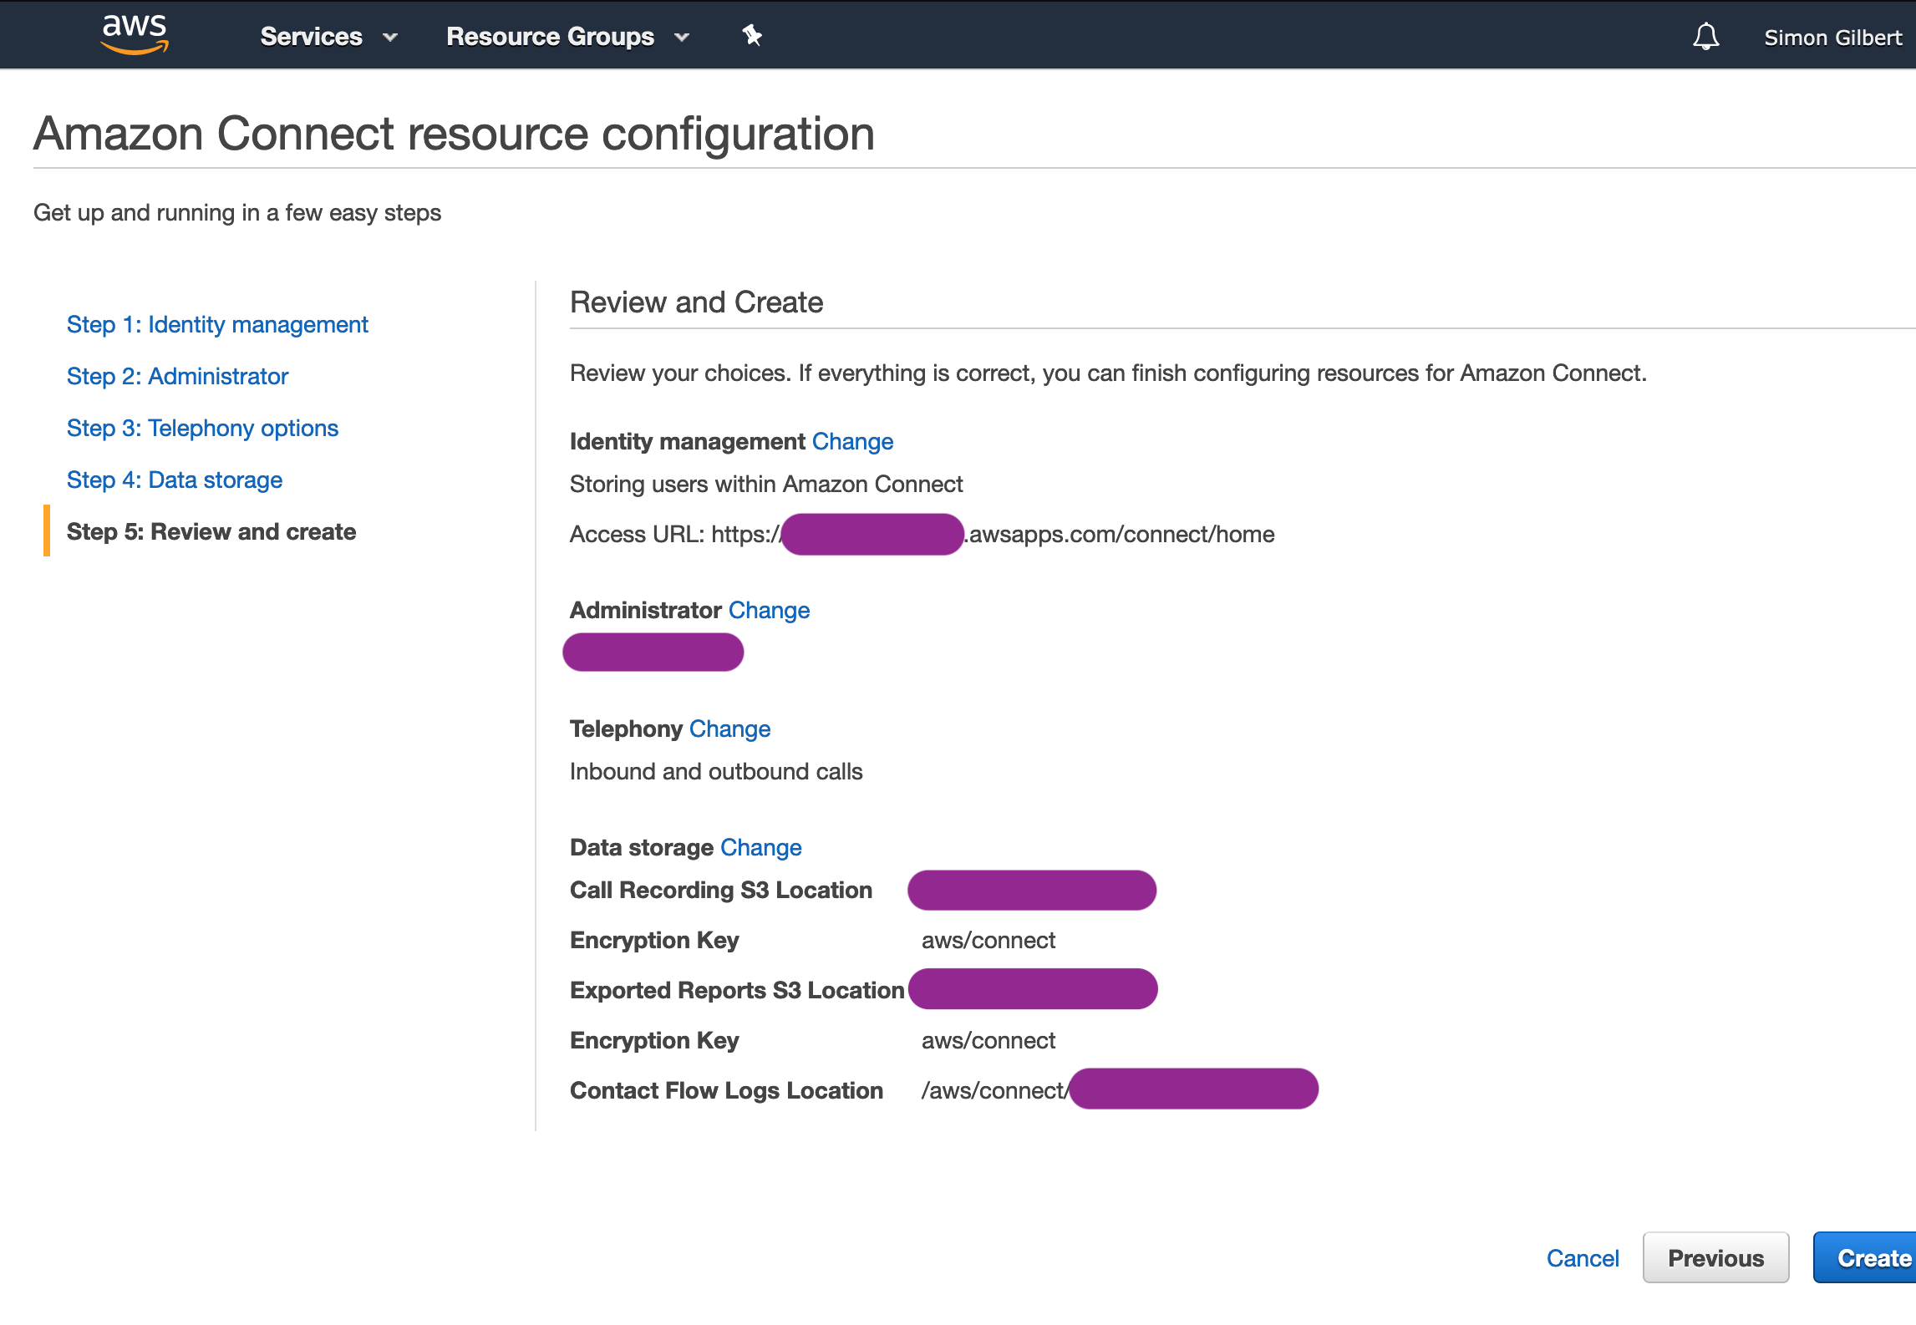Expand the Services dropdown menu
The height and width of the screenshot is (1325, 1916).
tap(328, 37)
